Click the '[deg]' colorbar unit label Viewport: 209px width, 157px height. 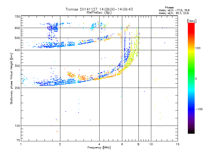[x=192, y=21]
